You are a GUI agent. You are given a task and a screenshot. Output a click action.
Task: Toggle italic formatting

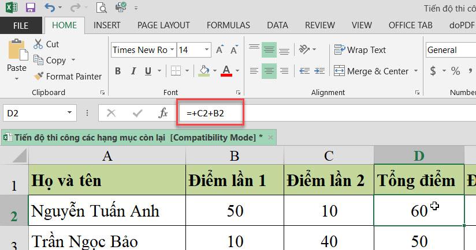(x=133, y=71)
